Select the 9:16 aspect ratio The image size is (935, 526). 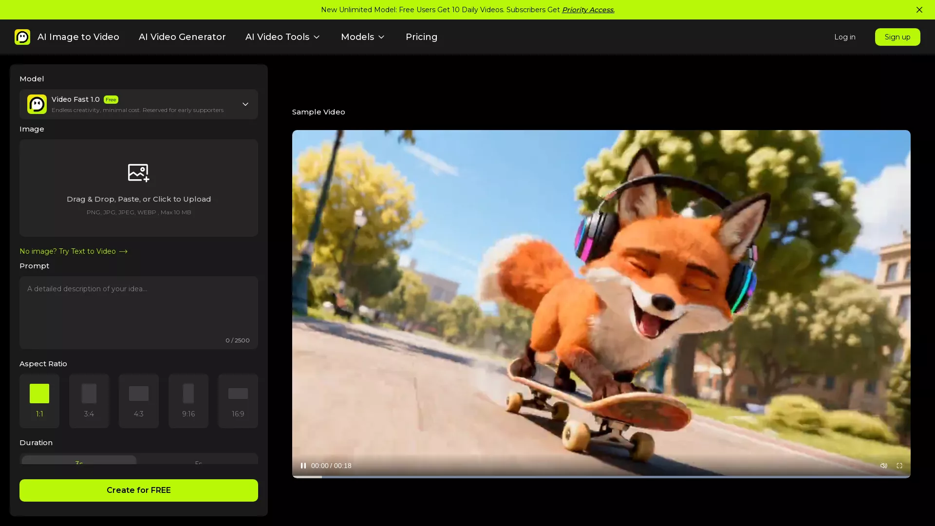tap(188, 400)
